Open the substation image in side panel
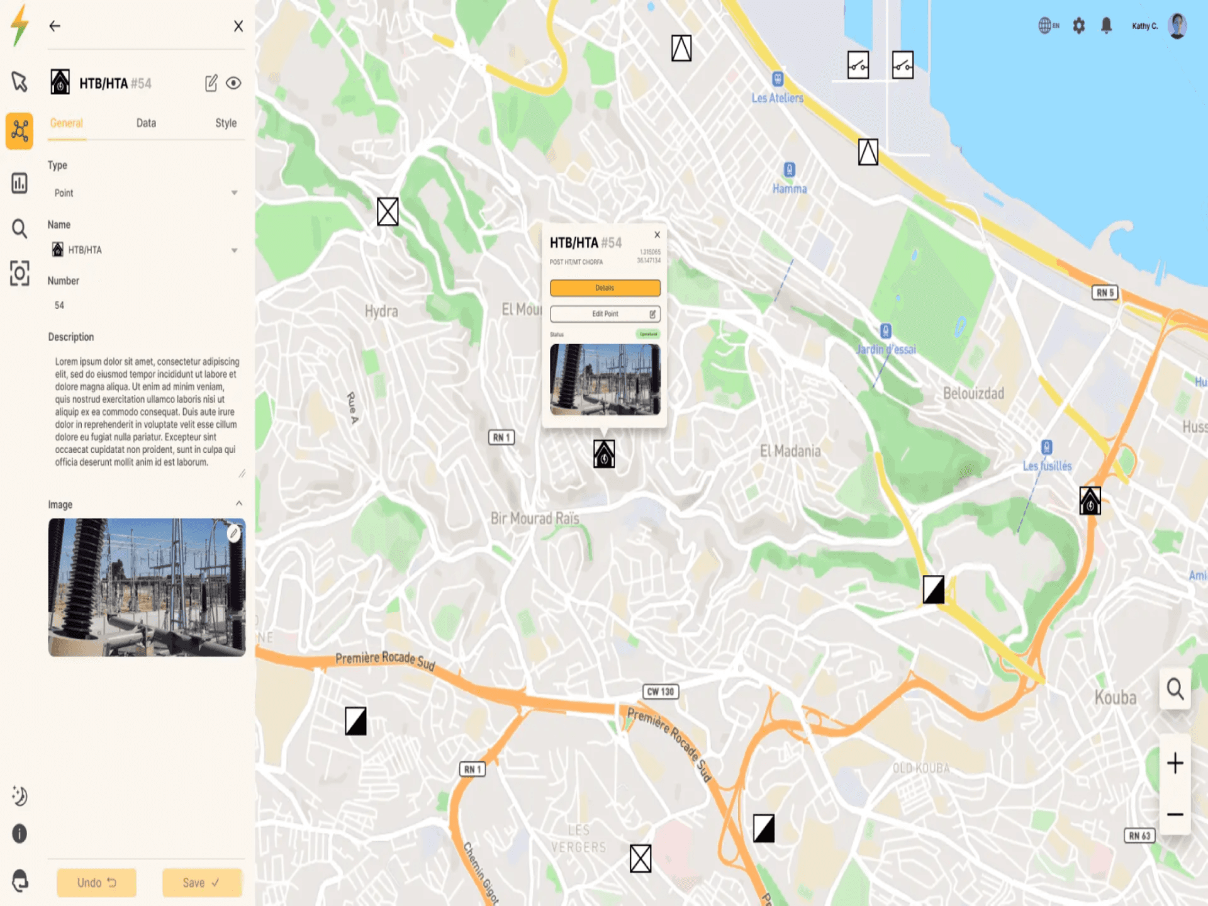This screenshot has width=1208, height=906. pyautogui.click(x=147, y=587)
